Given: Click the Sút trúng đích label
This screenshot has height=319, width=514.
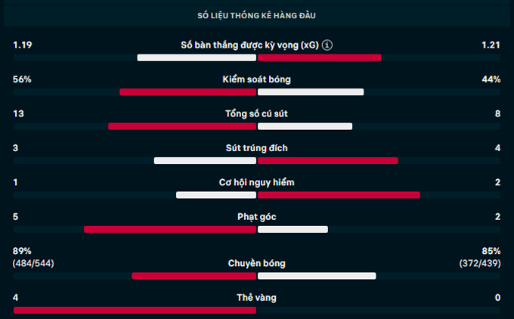Looking at the screenshot, I should pyautogui.click(x=257, y=148).
